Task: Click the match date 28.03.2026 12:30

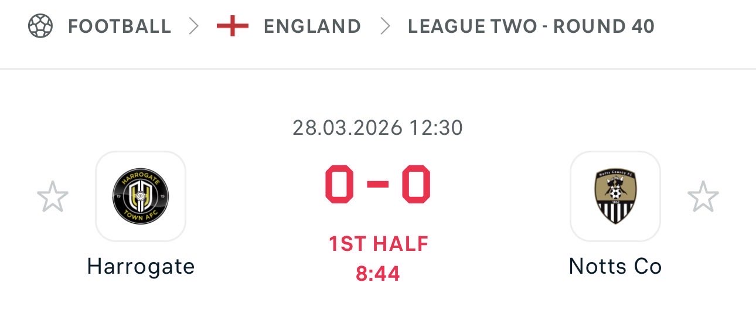Action: 377,128
